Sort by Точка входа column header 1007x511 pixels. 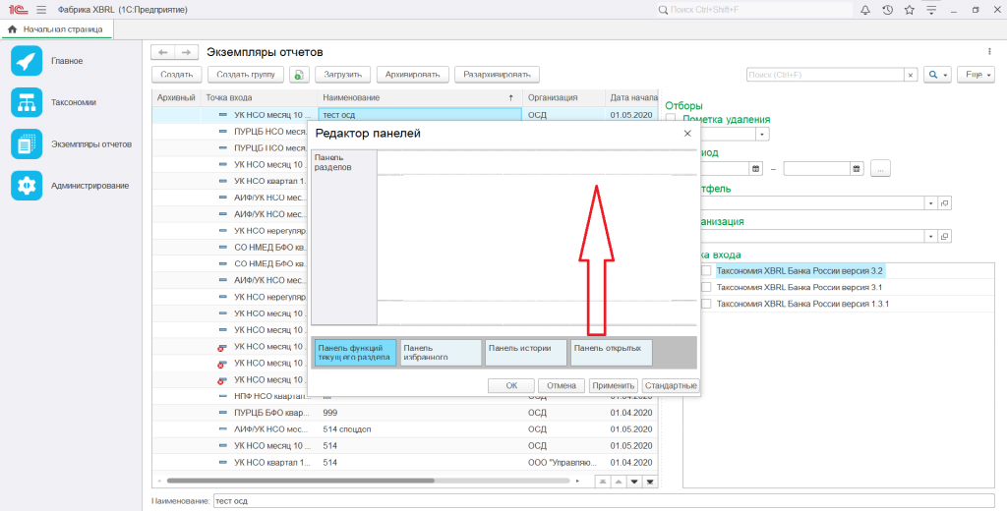259,97
